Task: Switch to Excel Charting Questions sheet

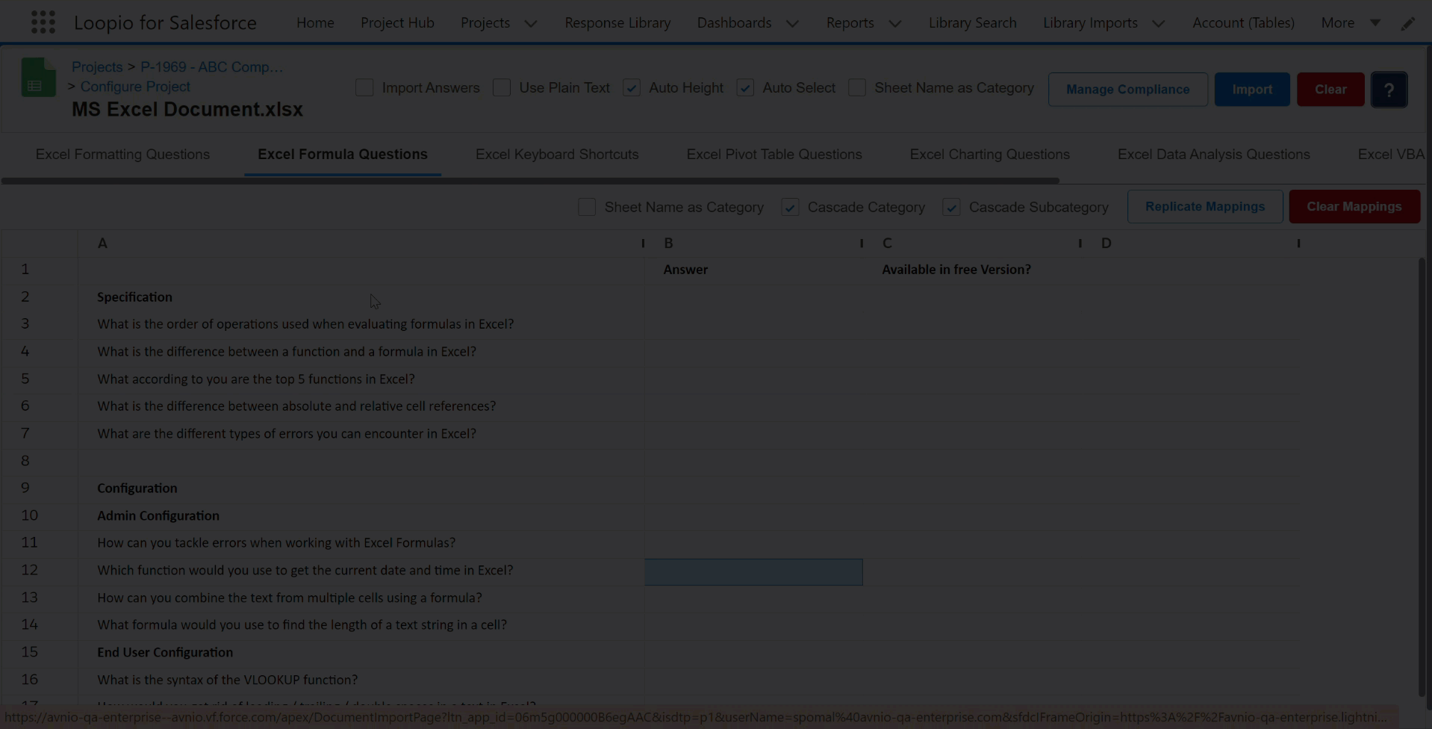Action: [x=989, y=155]
